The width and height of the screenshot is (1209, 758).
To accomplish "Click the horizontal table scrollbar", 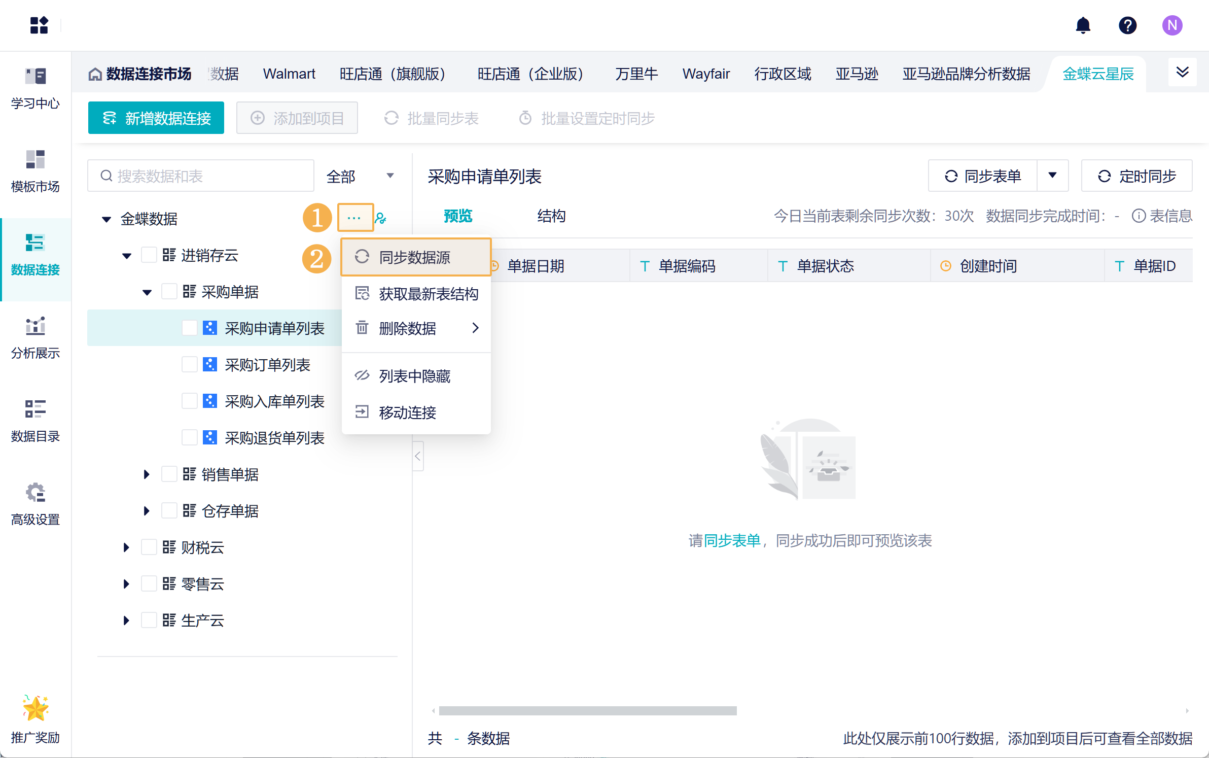I will [587, 711].
